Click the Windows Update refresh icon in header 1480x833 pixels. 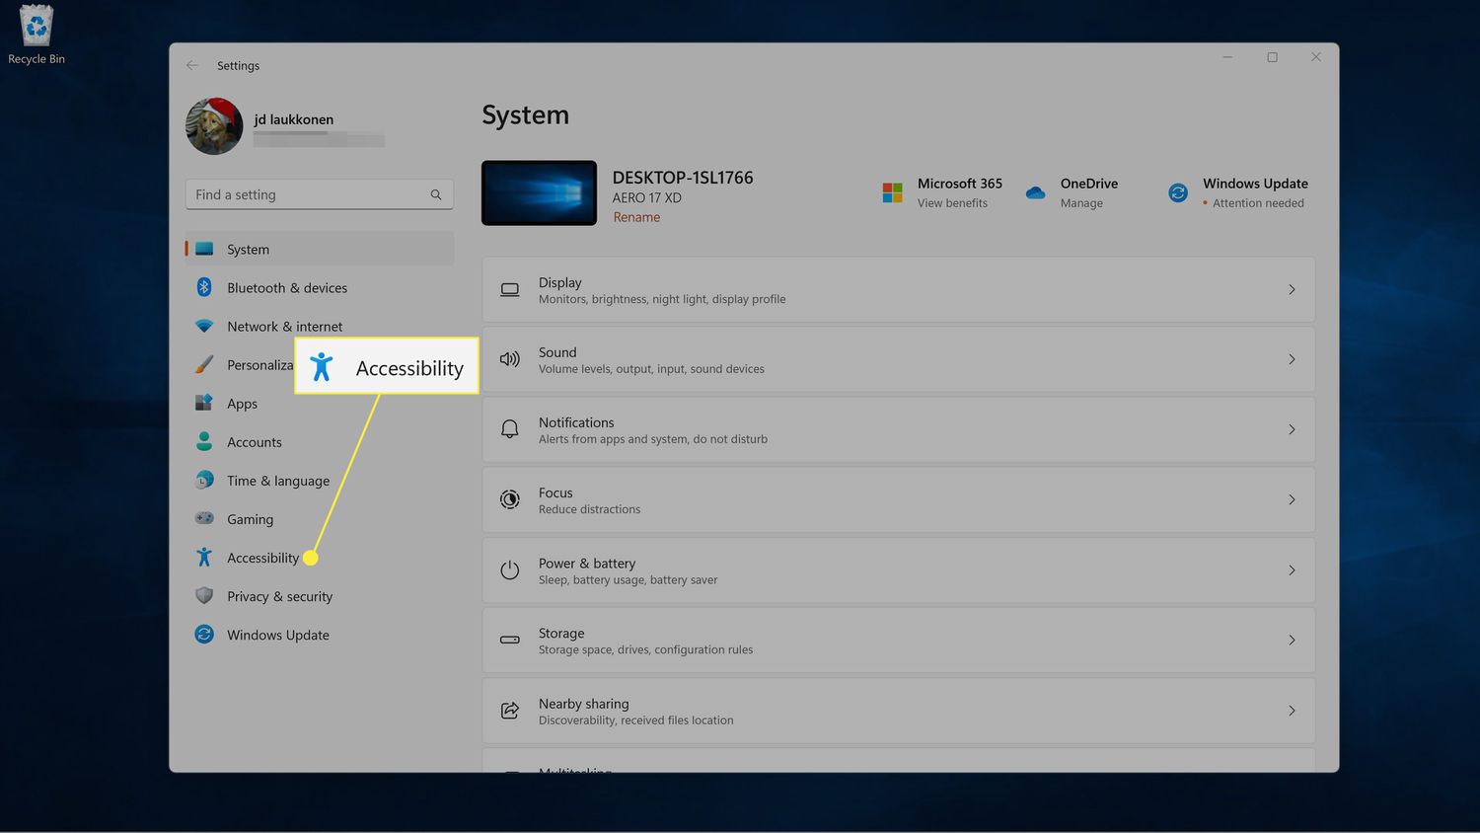(1178, 192)
